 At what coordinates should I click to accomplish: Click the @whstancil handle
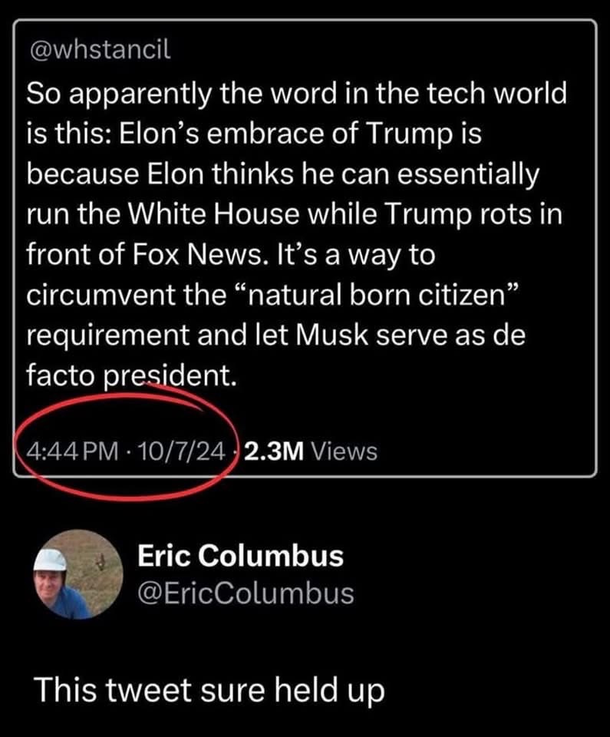(99, 51)
